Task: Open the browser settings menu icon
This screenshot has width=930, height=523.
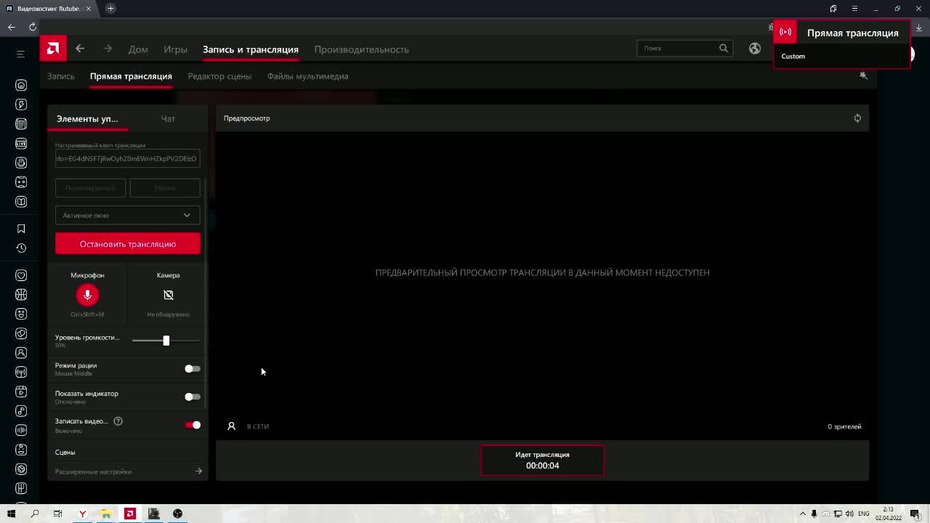Action: (854, 9)
